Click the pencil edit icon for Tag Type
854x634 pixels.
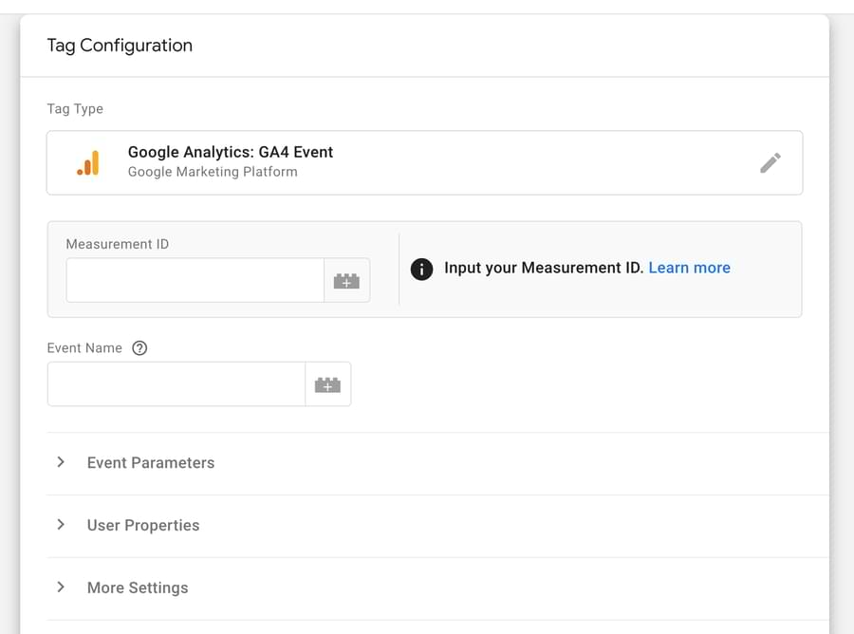coord(770,163)
